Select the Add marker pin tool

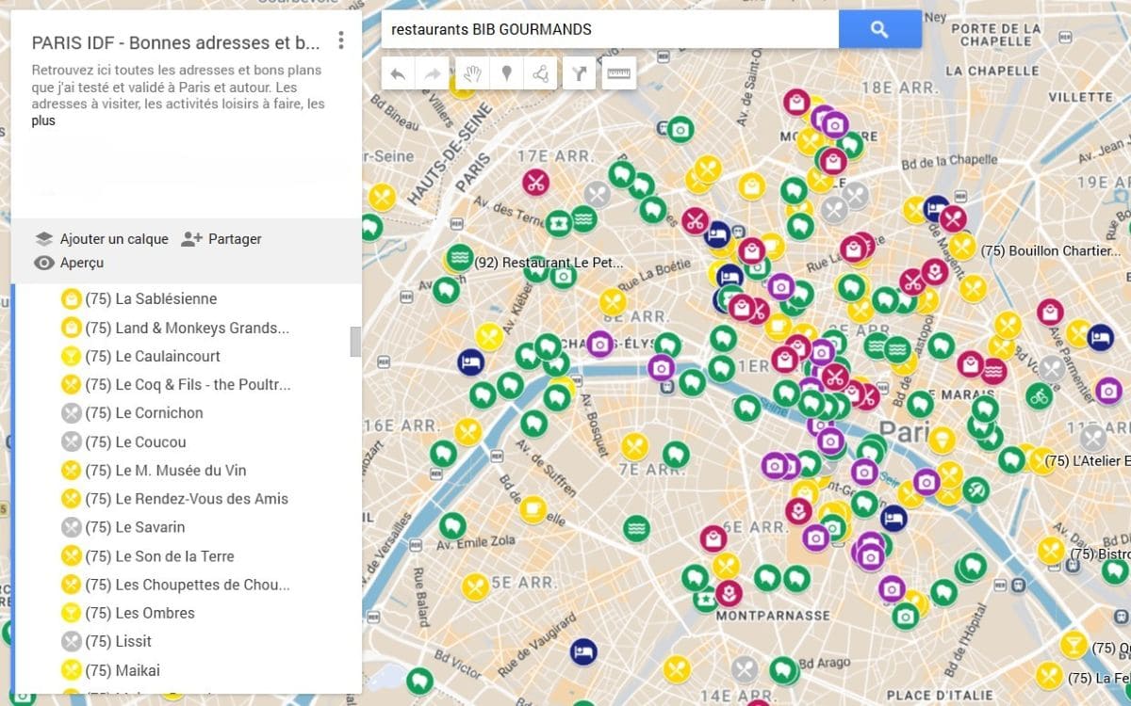(x=508, y=72)
